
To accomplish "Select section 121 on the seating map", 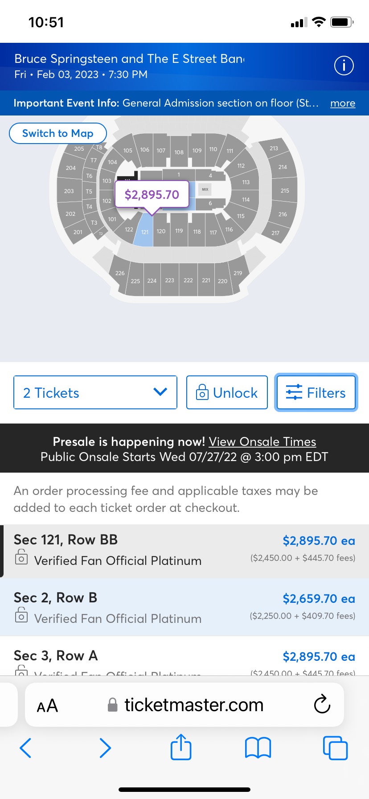I will click(x=144, y=232).
